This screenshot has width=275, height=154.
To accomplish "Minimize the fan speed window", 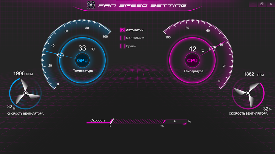I will (253, 4).
